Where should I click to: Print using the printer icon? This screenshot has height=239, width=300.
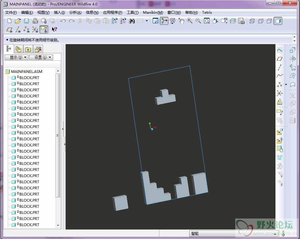coord(35,21)
